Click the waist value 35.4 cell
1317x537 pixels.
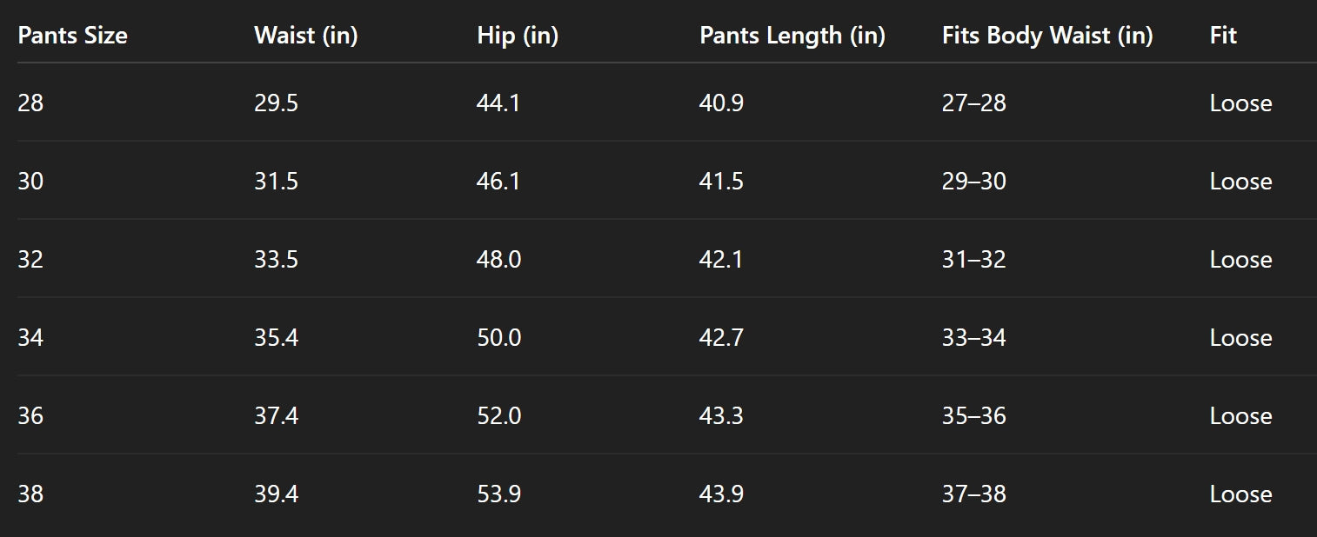[x=277, y=338]
